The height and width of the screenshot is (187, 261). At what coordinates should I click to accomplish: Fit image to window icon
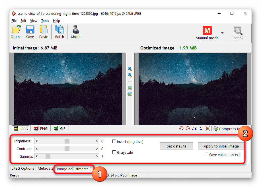coord(130,88)
